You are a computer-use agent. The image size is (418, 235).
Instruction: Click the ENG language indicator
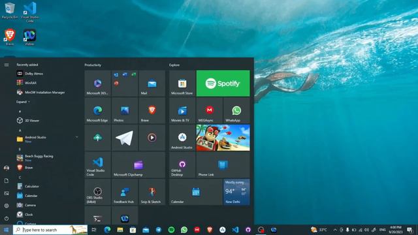pyautogui.click(x=383, y=230)
